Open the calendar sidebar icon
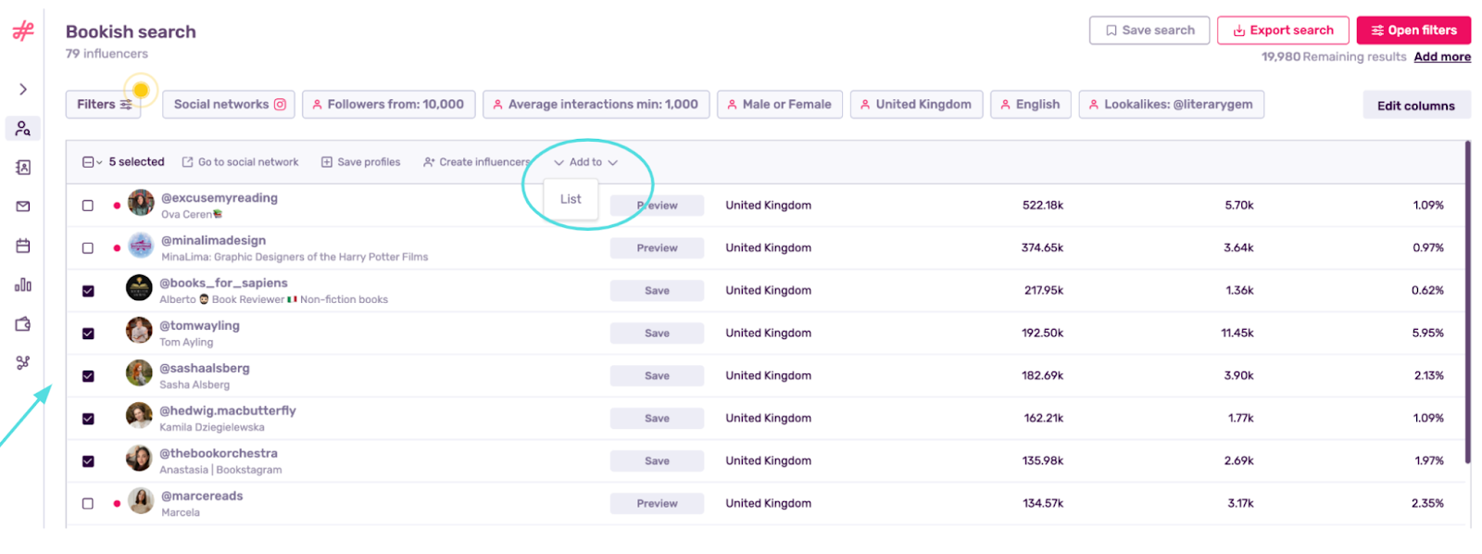 (23, 246)
